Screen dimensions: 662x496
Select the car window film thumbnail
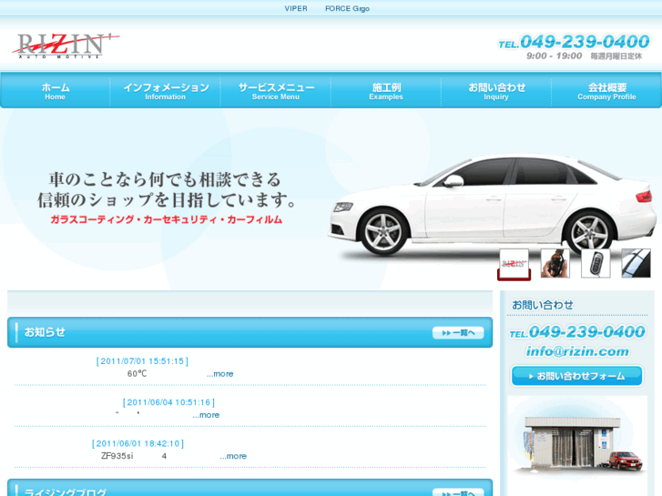click(x=636, y=263)
